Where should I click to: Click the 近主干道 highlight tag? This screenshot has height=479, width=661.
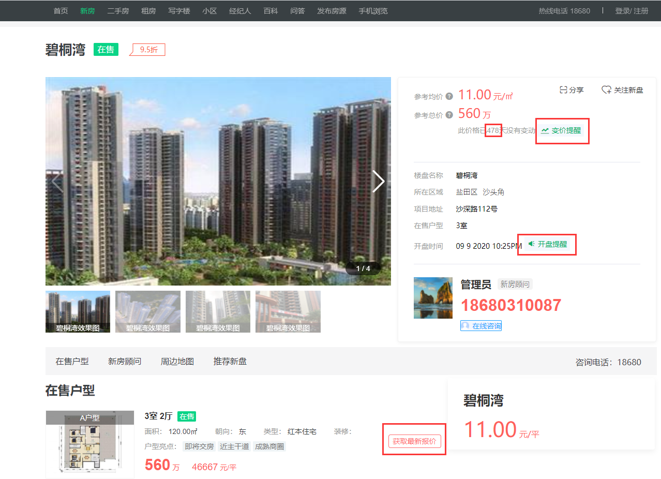click(234, 446)
